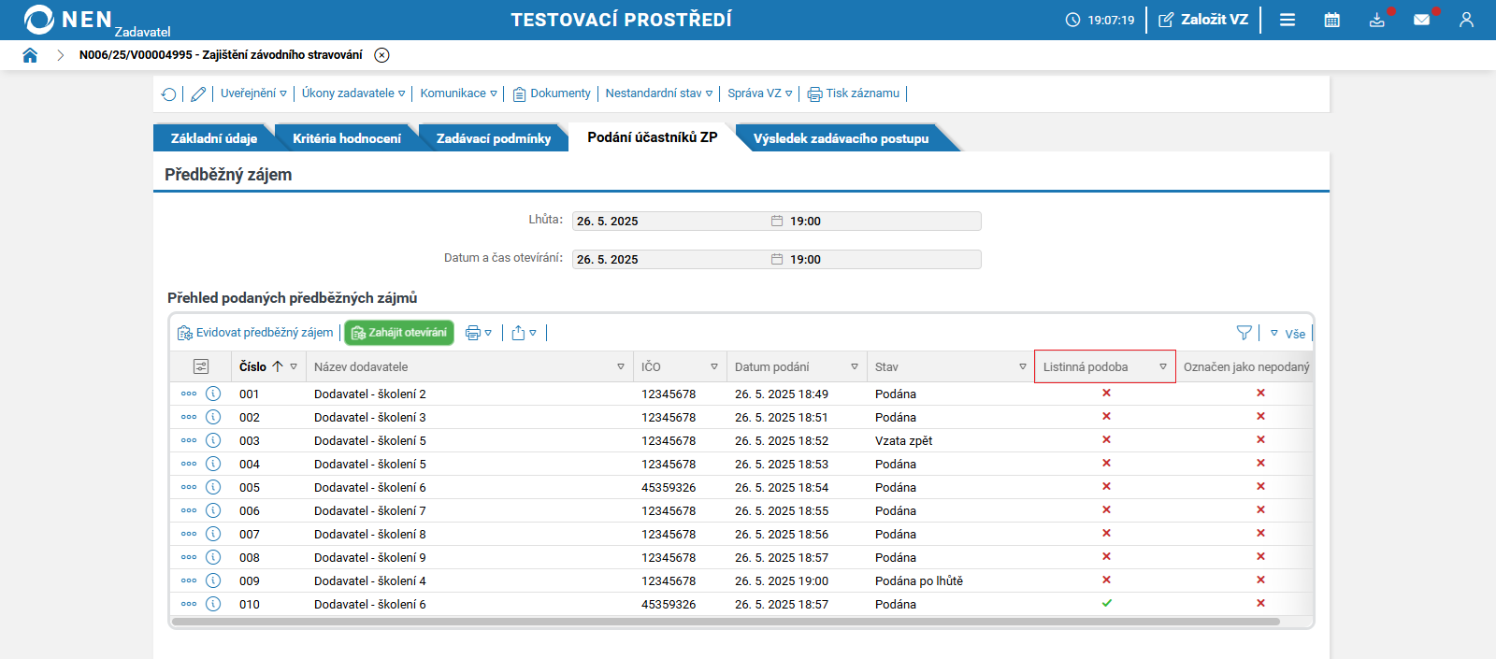Screen dimensions: 1496x659
Task: Click the hamburger menu icon
Action: 1287,20
